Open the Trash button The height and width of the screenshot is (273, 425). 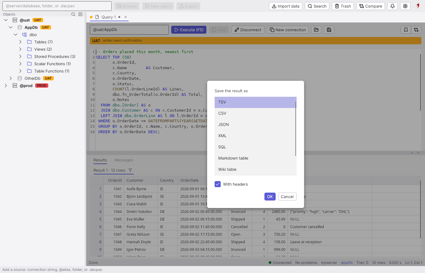343,6
